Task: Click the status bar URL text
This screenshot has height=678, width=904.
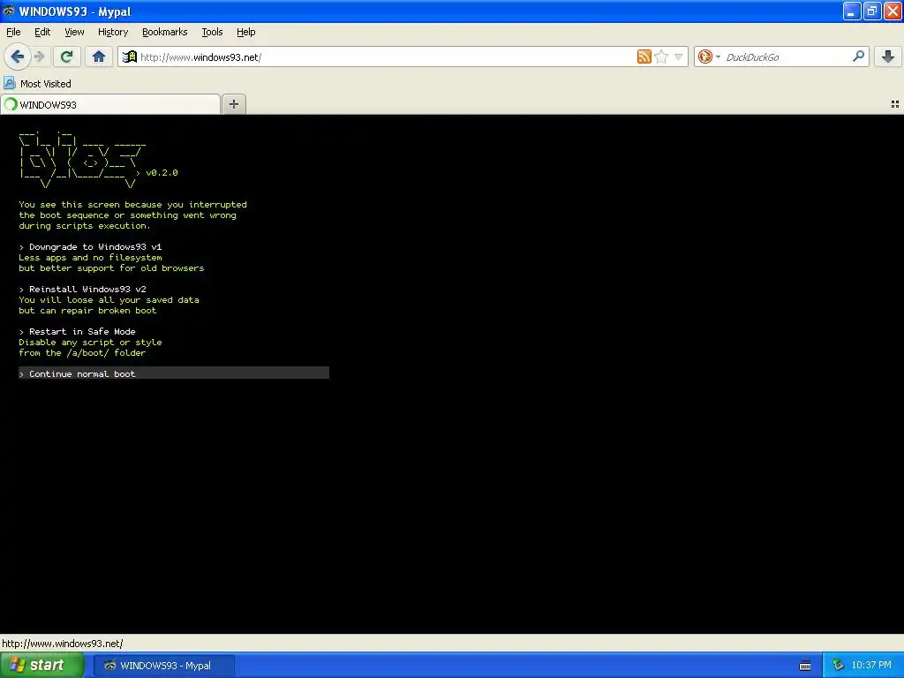Action: coord(63,644)
